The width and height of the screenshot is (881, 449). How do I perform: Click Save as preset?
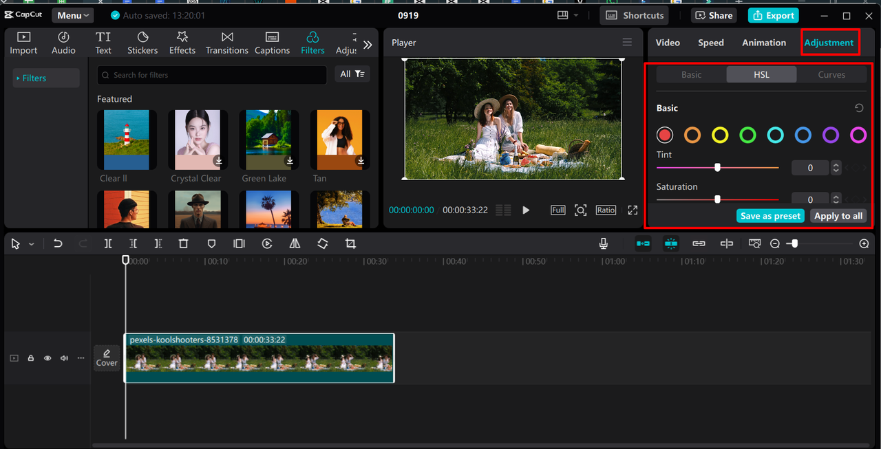[770, 216]
